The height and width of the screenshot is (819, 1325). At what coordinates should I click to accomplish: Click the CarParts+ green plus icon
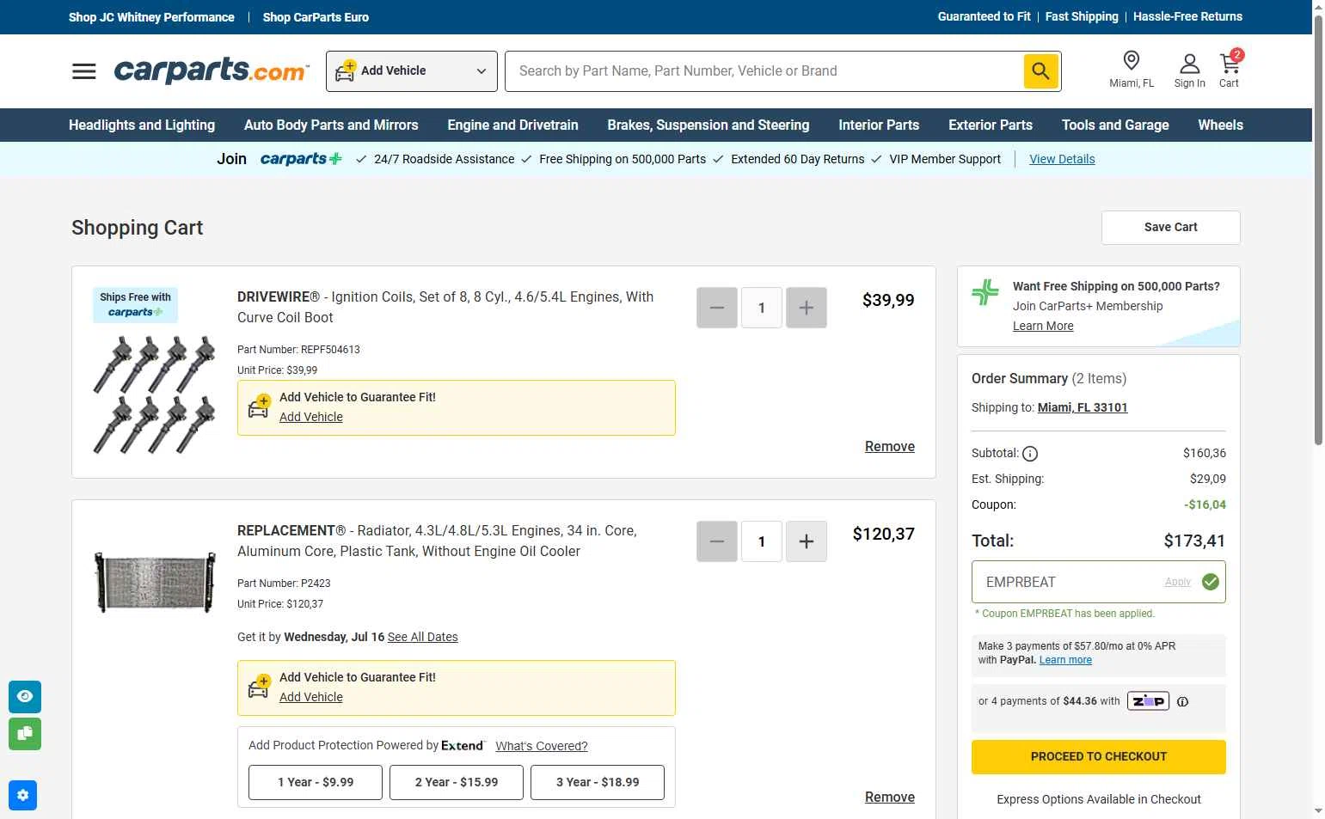coord(985,292)
